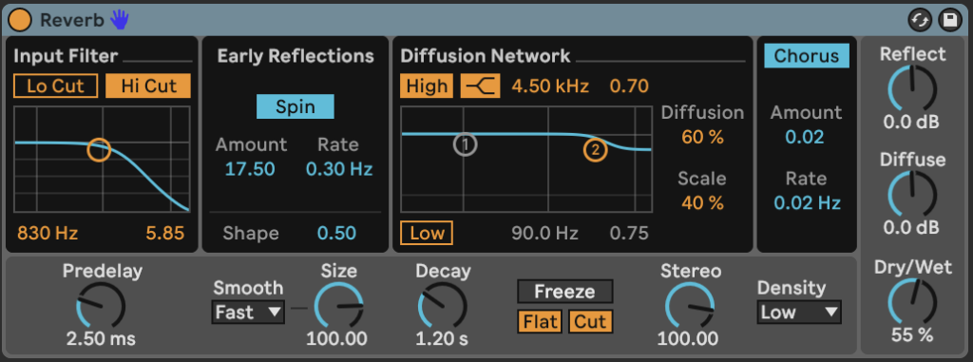Click the Size knob
Screen dimensions: 973x362
[339, 305]
